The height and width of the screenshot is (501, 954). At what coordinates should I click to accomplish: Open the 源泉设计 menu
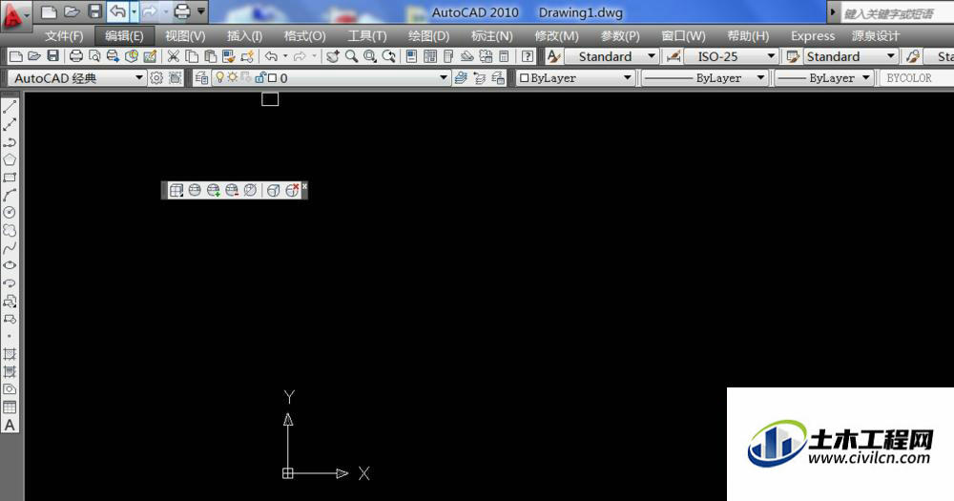[876, 36]
